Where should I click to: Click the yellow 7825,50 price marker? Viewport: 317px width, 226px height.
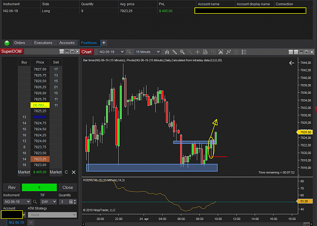[305, 132]
